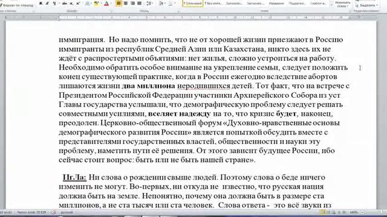Click the bold word 'будет' in paragraph
Viewport: 387px width, 217px height.
(286, 114)
